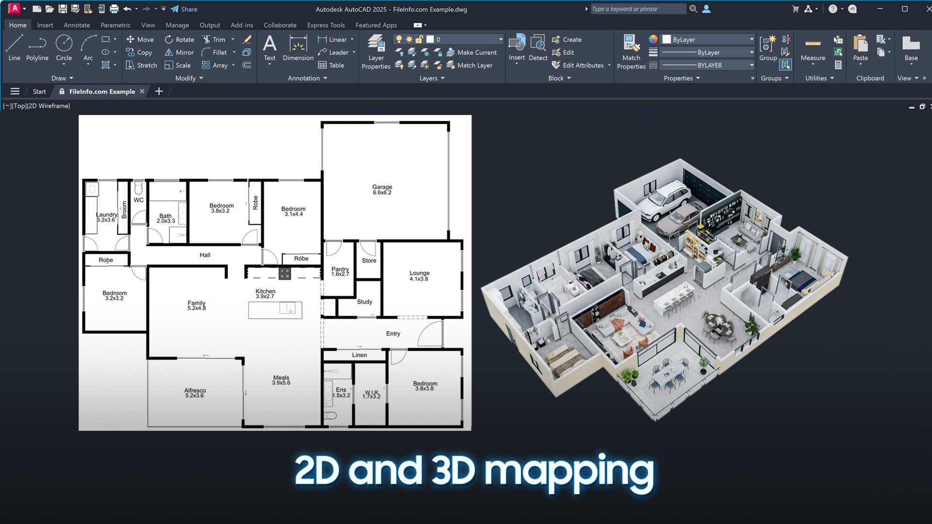
Task: Click the Make Current button
Action: pos(473,52)
